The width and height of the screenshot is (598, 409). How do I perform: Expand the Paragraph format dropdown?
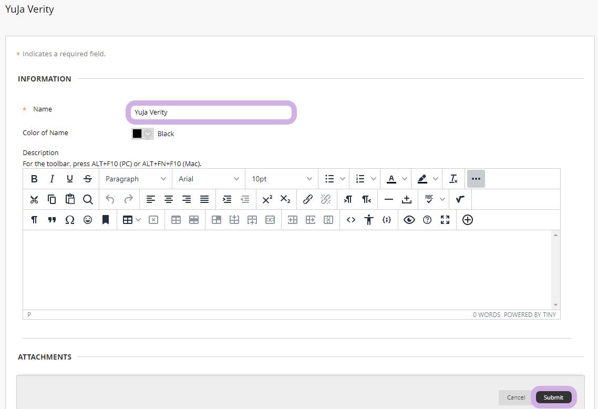(x=136, y=179)
